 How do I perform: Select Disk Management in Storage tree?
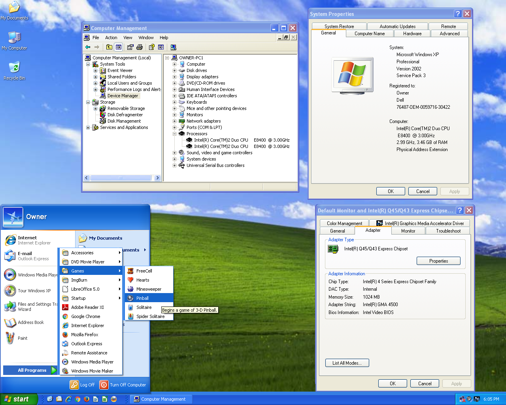point(124,121)
